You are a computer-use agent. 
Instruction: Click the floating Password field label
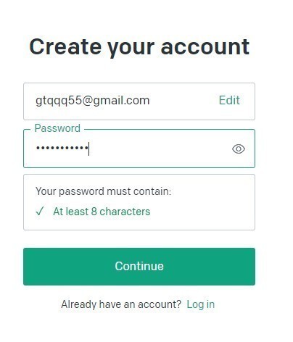coord(57,128)
